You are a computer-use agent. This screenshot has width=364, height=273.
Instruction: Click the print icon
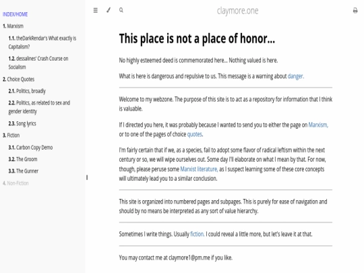click(355, 10)
